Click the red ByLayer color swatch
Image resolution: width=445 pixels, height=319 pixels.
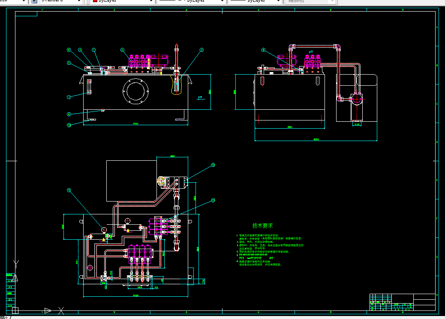(x=95, y=1)
